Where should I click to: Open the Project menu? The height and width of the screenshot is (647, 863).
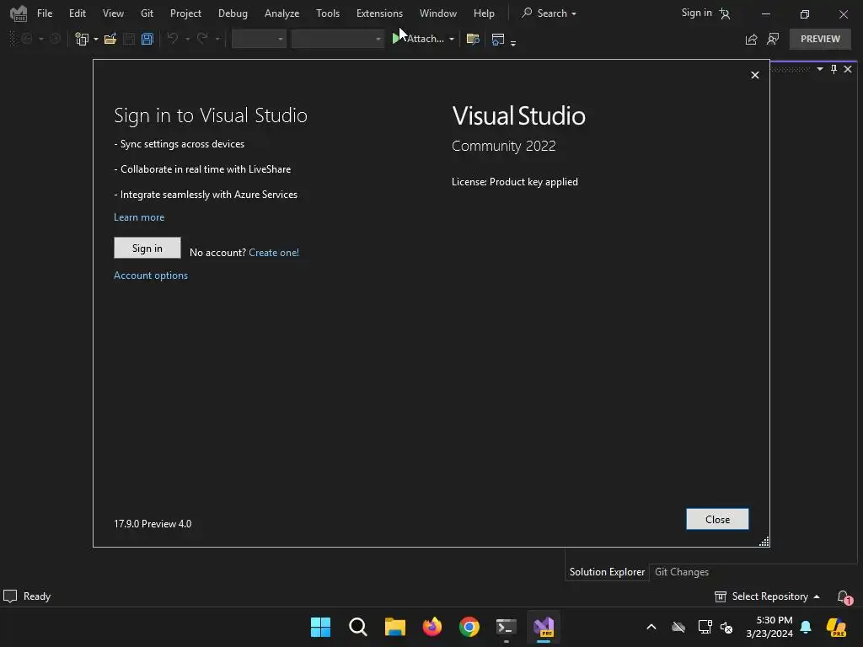tap(185, 13)
